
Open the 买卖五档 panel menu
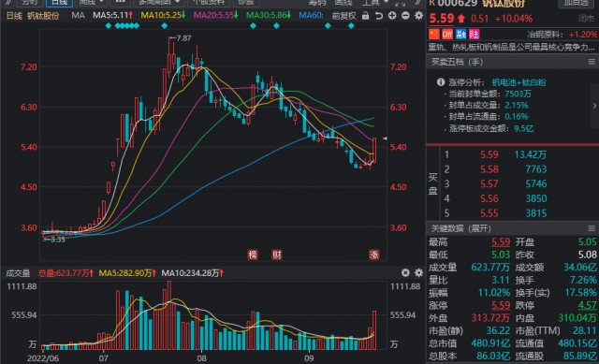592,62
